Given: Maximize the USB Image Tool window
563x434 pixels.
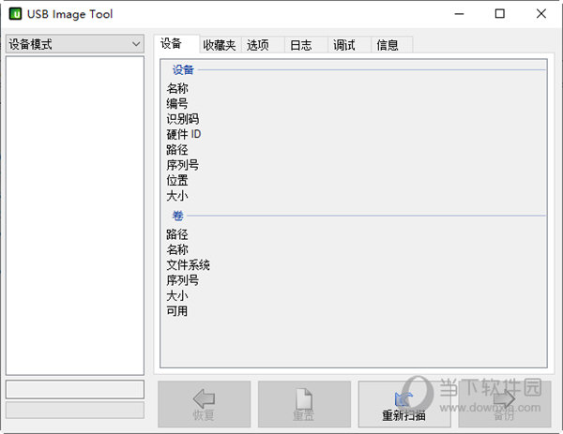Looking at the screenshot, I should [x=500, y=14].
